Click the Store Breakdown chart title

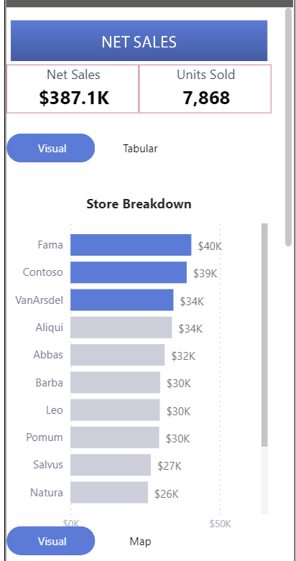[x=139, y=204]
